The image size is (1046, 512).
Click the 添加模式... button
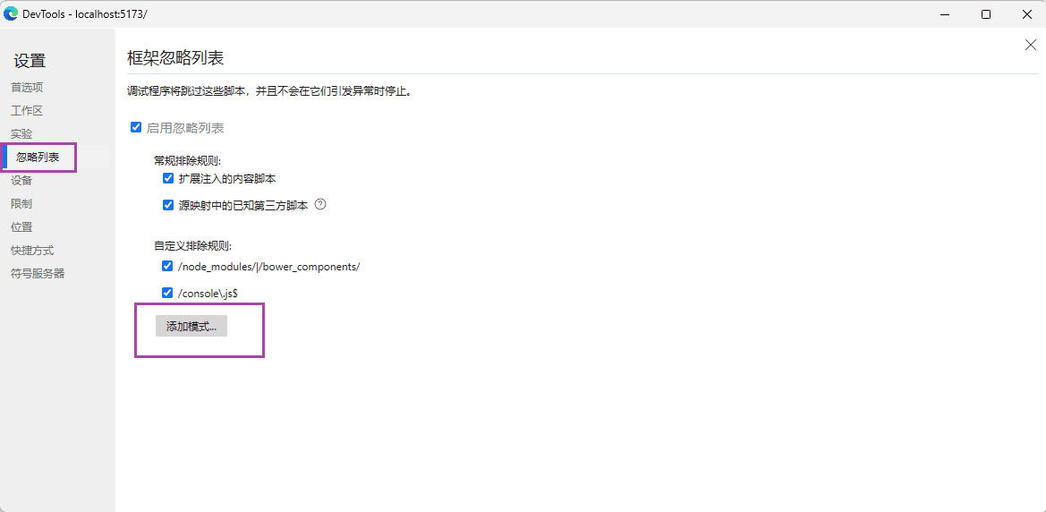tap(191, 327)
